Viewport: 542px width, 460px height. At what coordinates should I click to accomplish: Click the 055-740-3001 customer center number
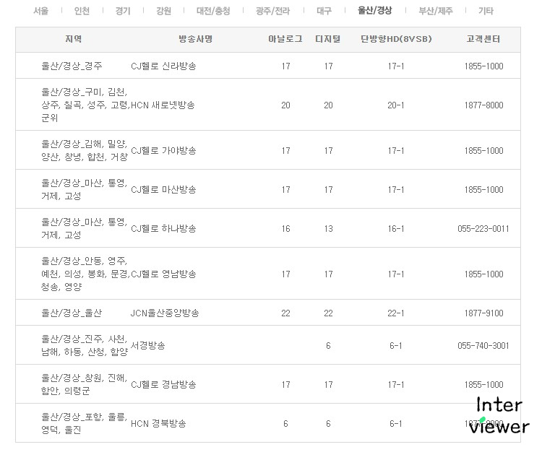point(483,346)
